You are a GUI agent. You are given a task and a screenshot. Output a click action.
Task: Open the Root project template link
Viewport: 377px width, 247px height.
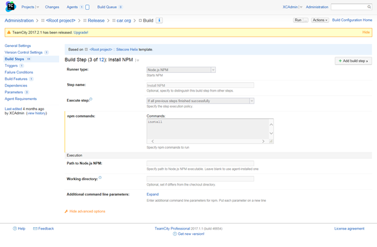pyautogui.click(x=101, y=49)
